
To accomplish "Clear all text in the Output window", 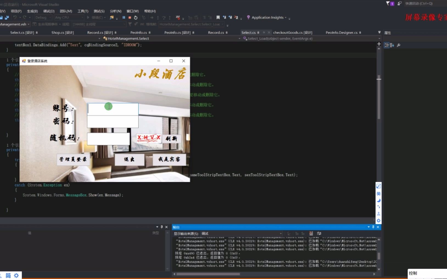I will pyautogui.click(x=311, y=233).
